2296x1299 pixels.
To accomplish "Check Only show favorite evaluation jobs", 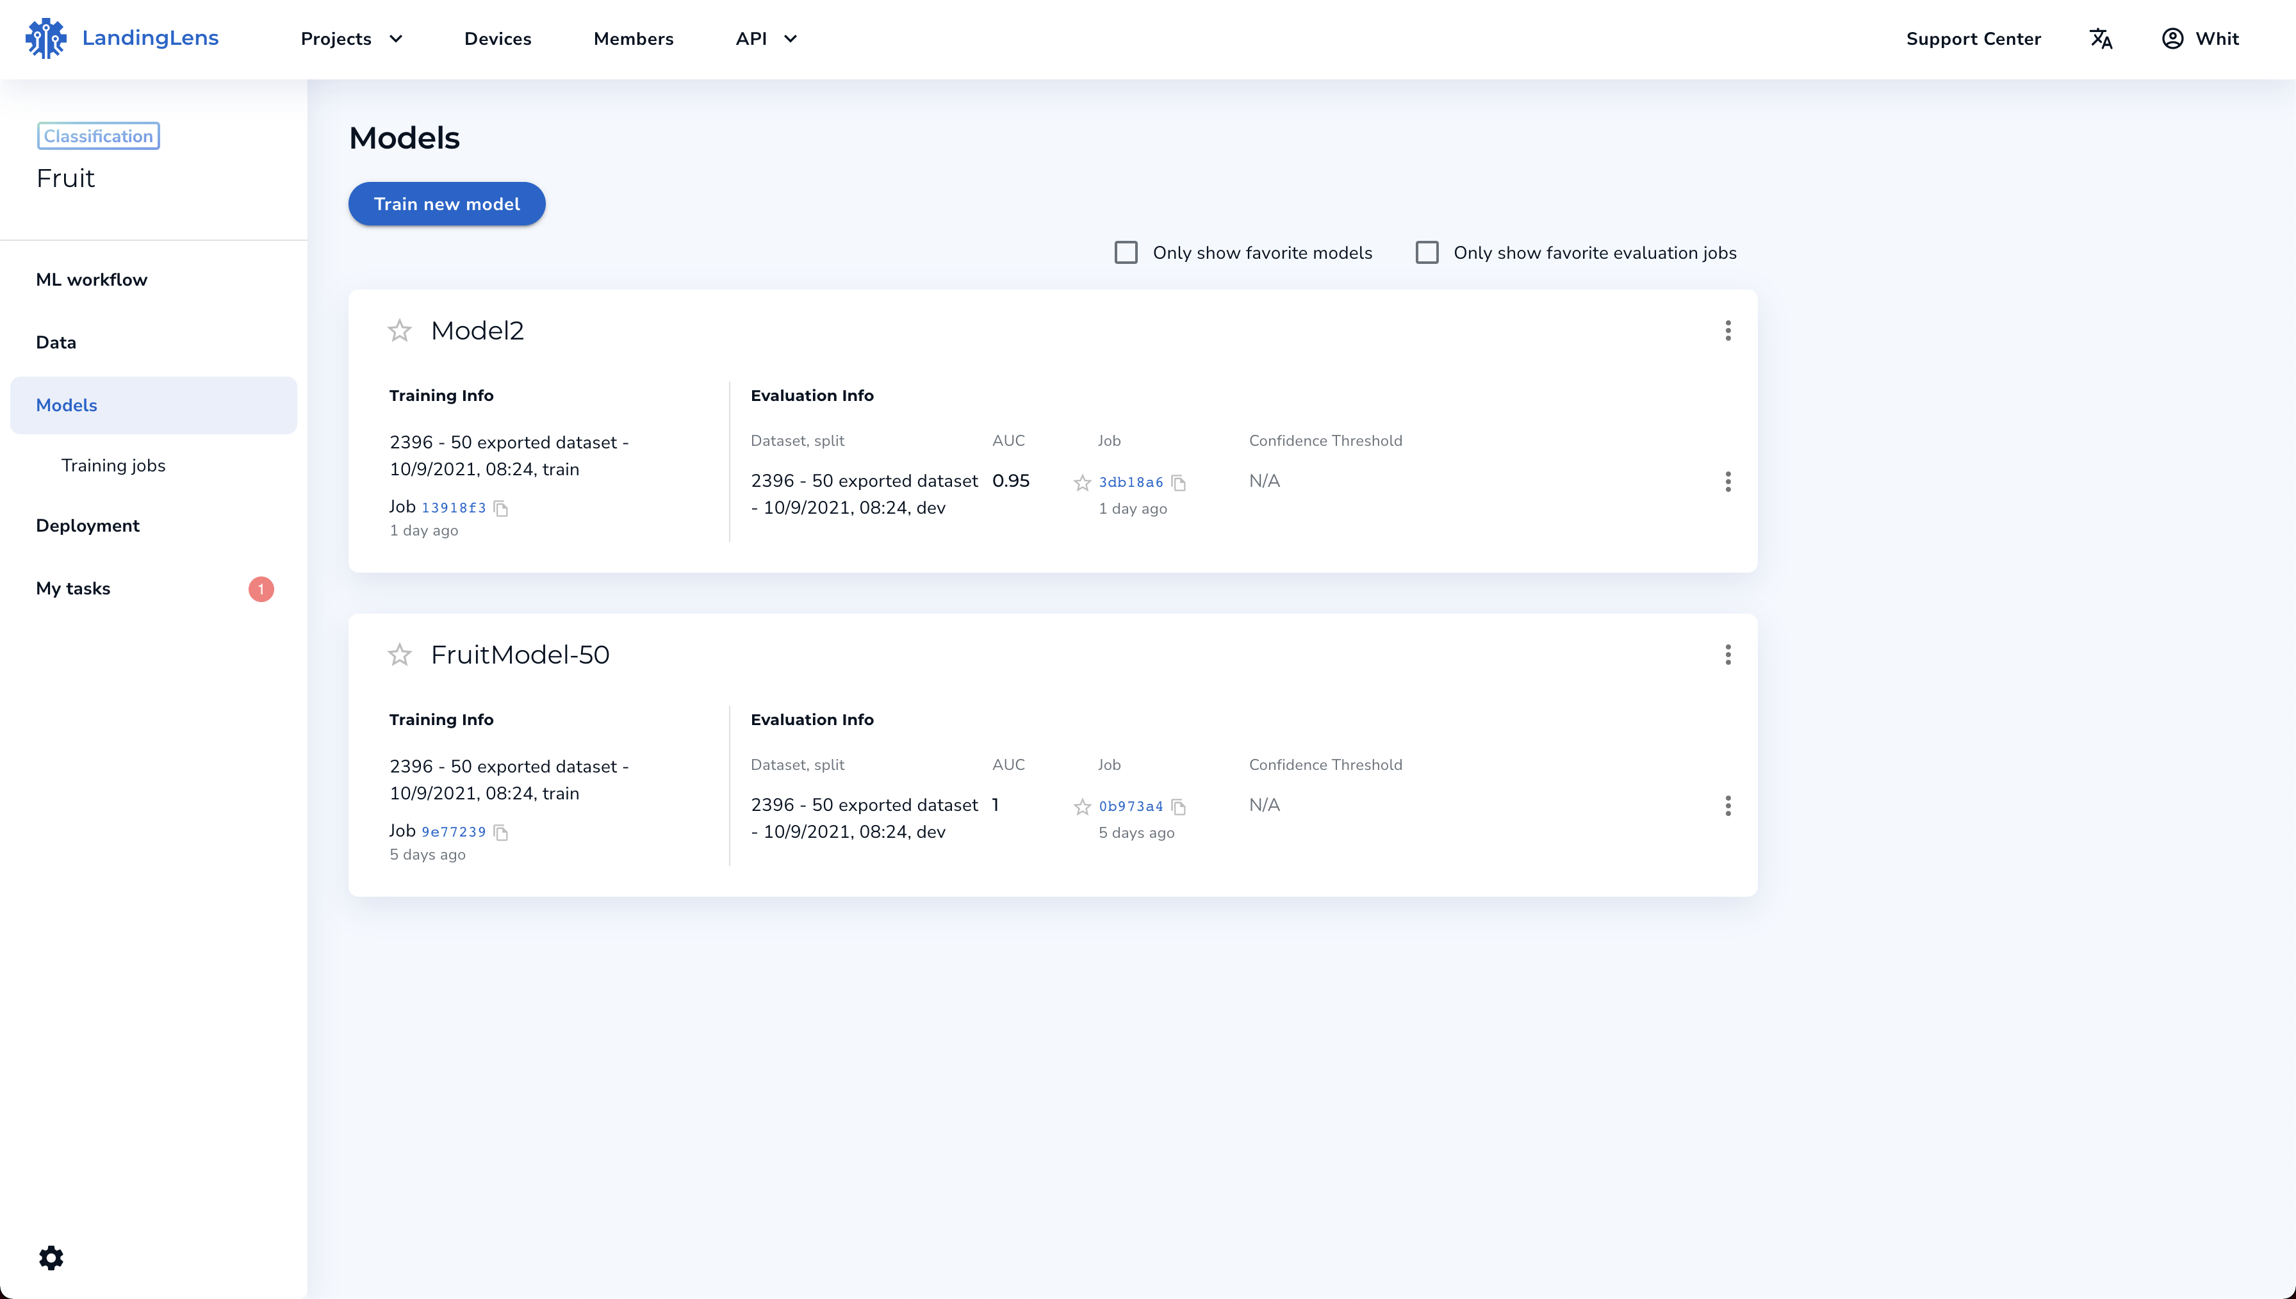I will [1426, 252].
